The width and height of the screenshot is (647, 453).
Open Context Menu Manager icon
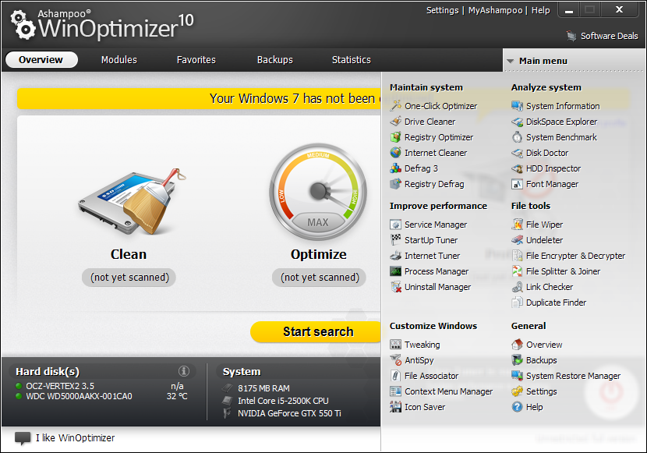pos(396,391)
